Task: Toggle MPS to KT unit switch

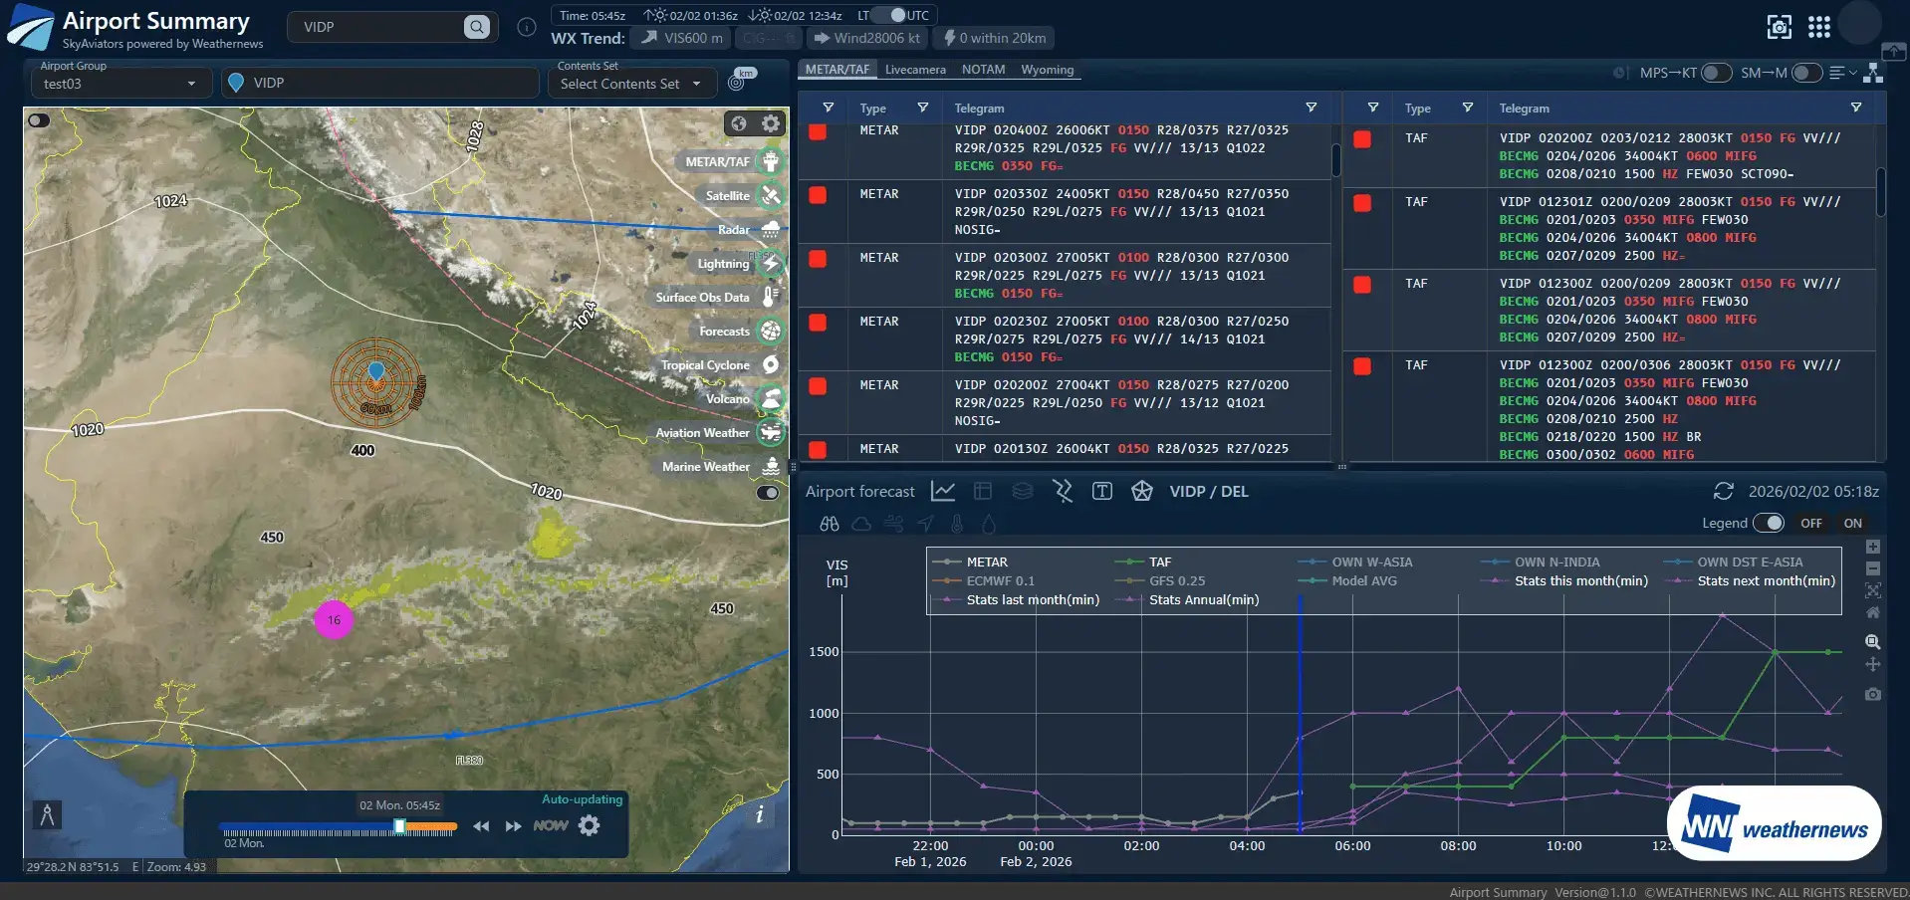Action: click(x=1716, y=73)
